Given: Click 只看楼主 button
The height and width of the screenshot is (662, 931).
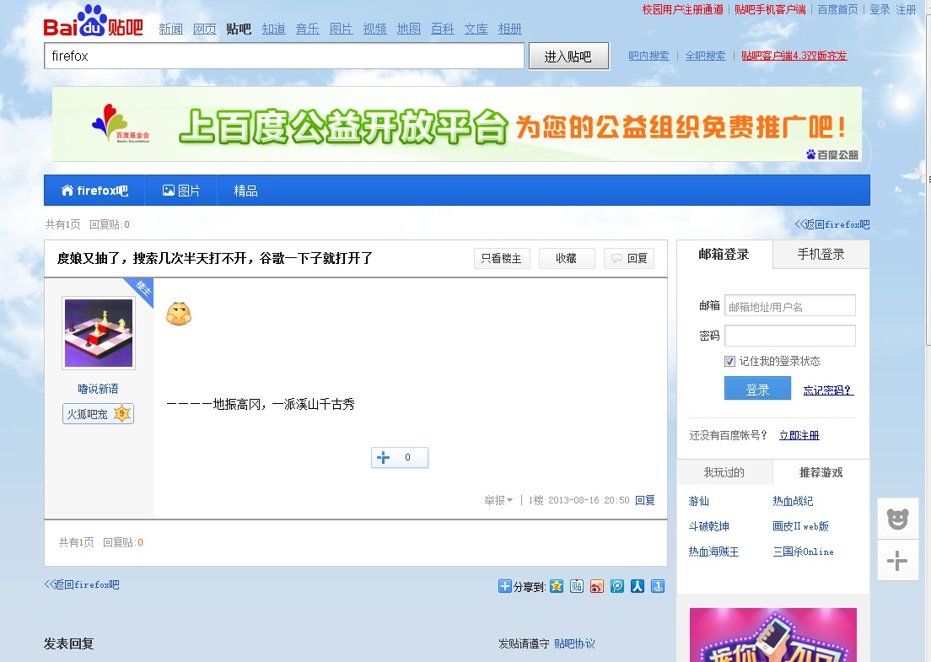Looking at the screenshot, I should pyautogui.click(x=502, y=258).
